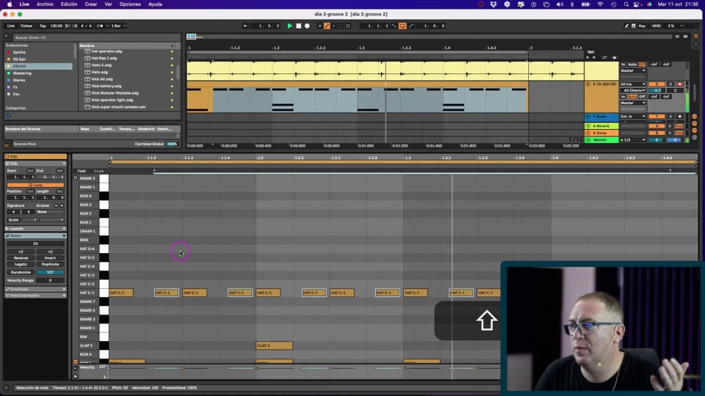Stop the transport
705x396 pixels.
coord(299,26)
